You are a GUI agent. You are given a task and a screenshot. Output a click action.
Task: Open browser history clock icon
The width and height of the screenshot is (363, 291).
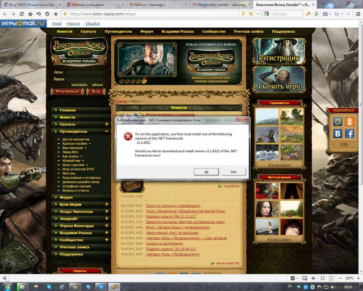[47, 14]
